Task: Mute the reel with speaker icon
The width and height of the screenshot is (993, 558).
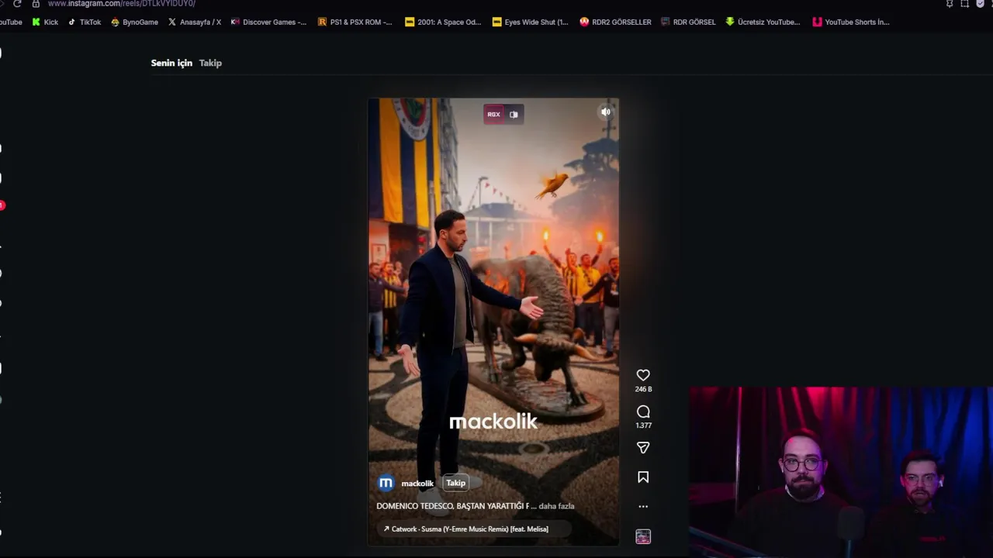Action: pyautogui.click(x=606, y=112)
